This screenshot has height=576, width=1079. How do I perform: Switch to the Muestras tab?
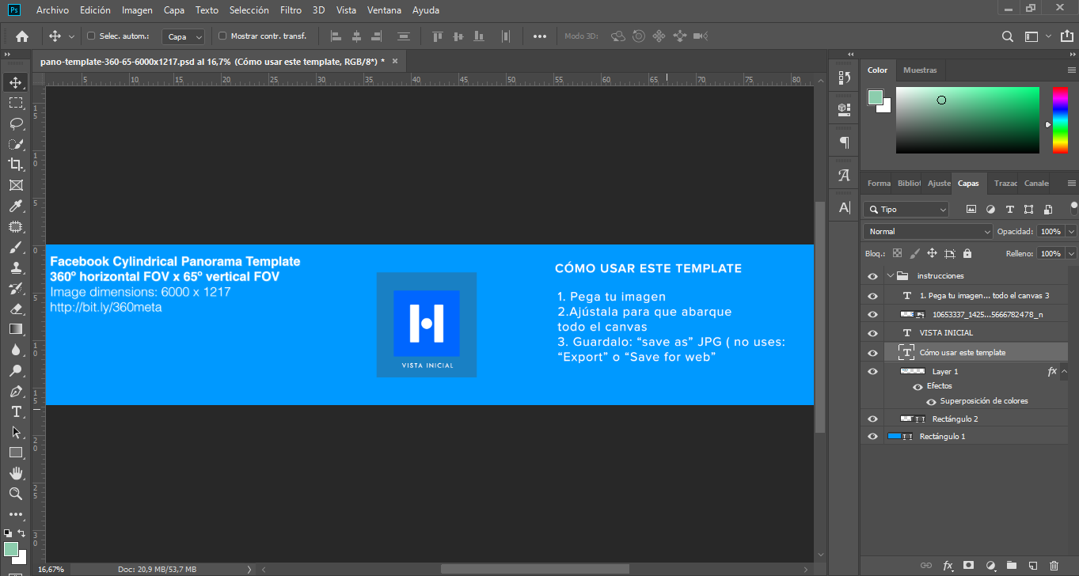point(920,70)
